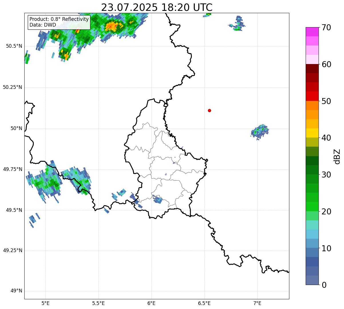This screenshot has width=344, height=309.
Task: Click the dark maroon colorbar segment below 60
Action: pyautogui.click(x=312, y=69)
